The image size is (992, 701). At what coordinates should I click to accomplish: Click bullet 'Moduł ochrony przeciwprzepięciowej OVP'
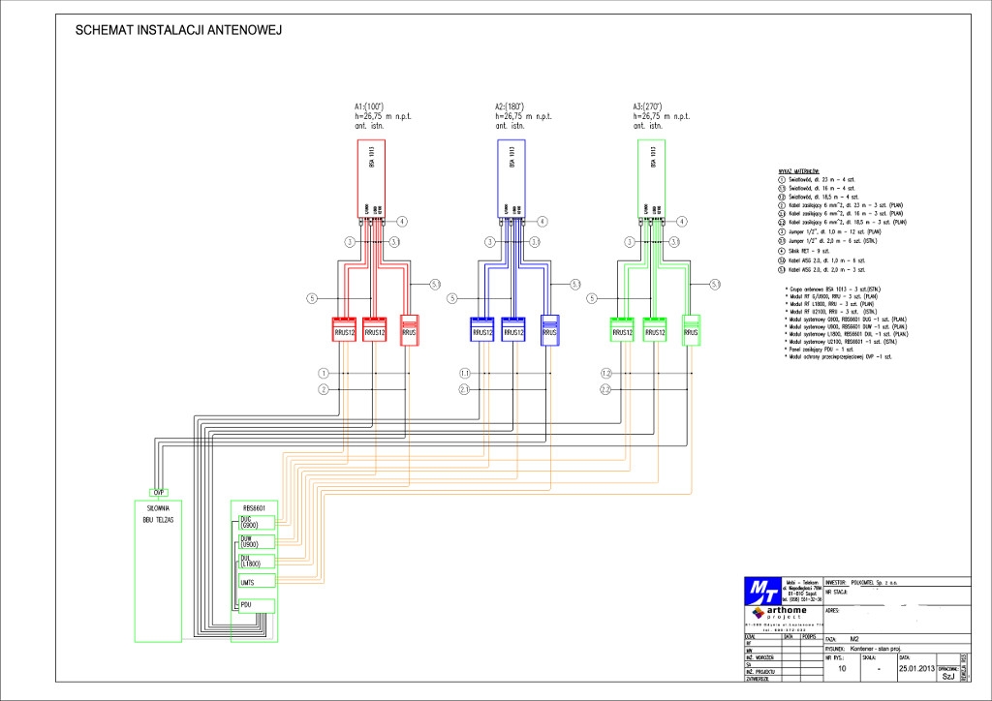pyautogui.click(x=838, y=356)
